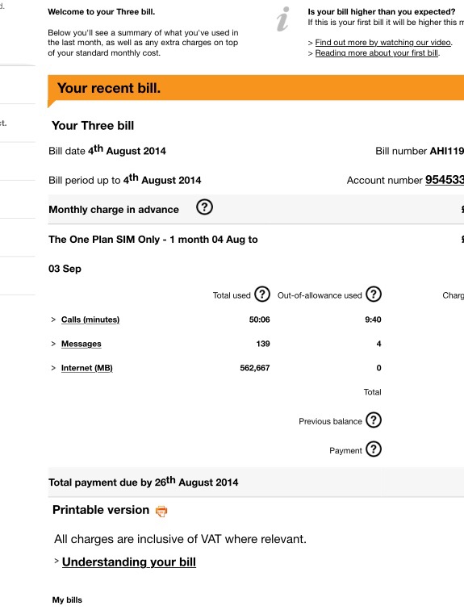This screenshot has height=610, width=464.
Task: Click help icon beside Previous balance
Action: 374,420
